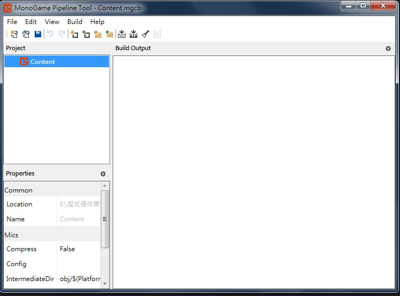Click the Undo arrow icon
Screen dimensions: 400x296
tap(50, 34)
